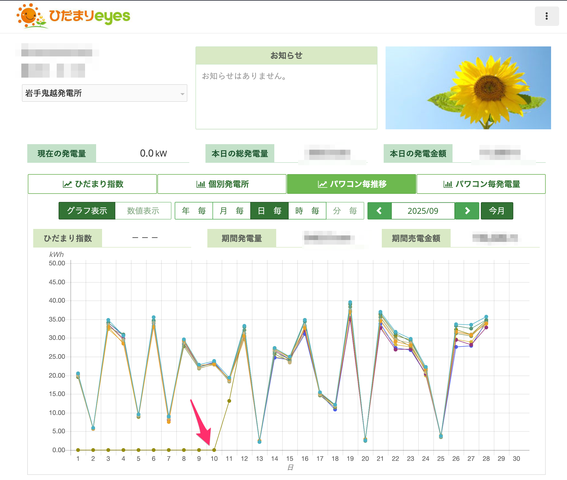Image resolution: width=567 pixels, height=480 pixels.
Task: Click the zero data point on day 10
Action: (x=214, y=450)
